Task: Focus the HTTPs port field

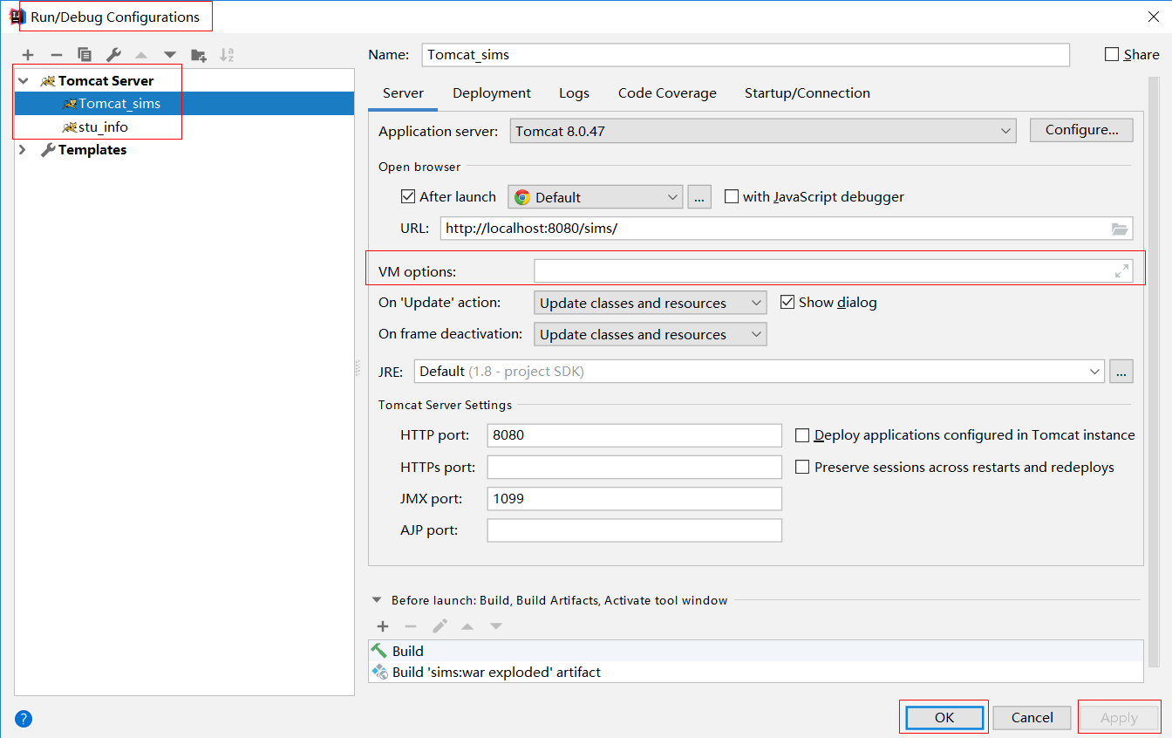Action: tap(635, 467)
